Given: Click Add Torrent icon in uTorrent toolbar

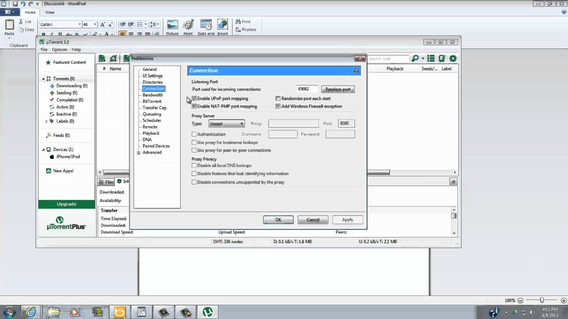Looking at the screenshot, I should [102, 58].
